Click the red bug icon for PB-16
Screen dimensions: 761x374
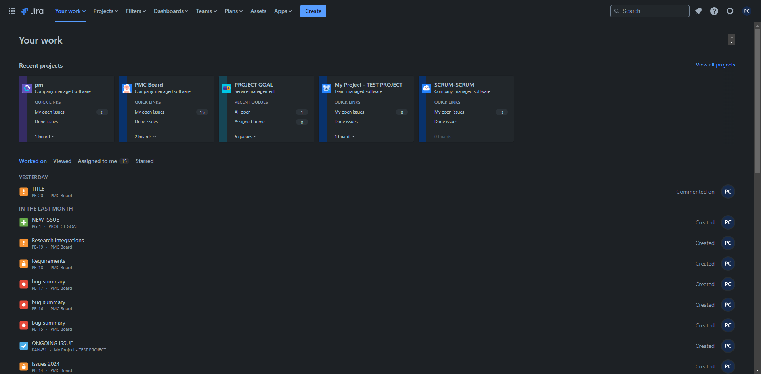24,305
